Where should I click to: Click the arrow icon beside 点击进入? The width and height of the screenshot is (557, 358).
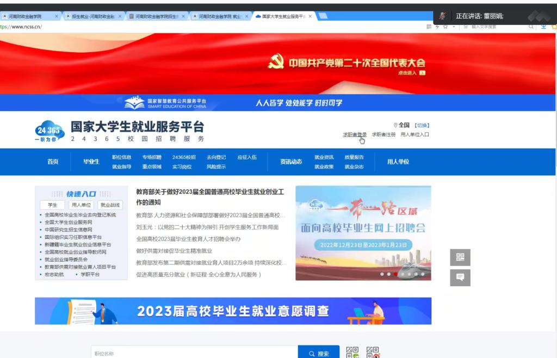tap(422, 73)
